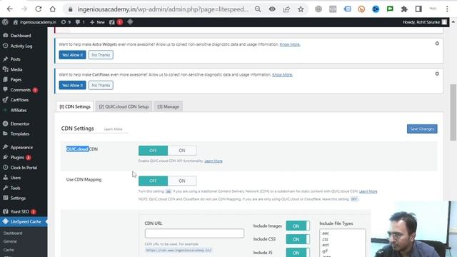Open Clock In Portal in the sidebar
This screenshot has width=457, height=257.
click(x=24, y=168)
